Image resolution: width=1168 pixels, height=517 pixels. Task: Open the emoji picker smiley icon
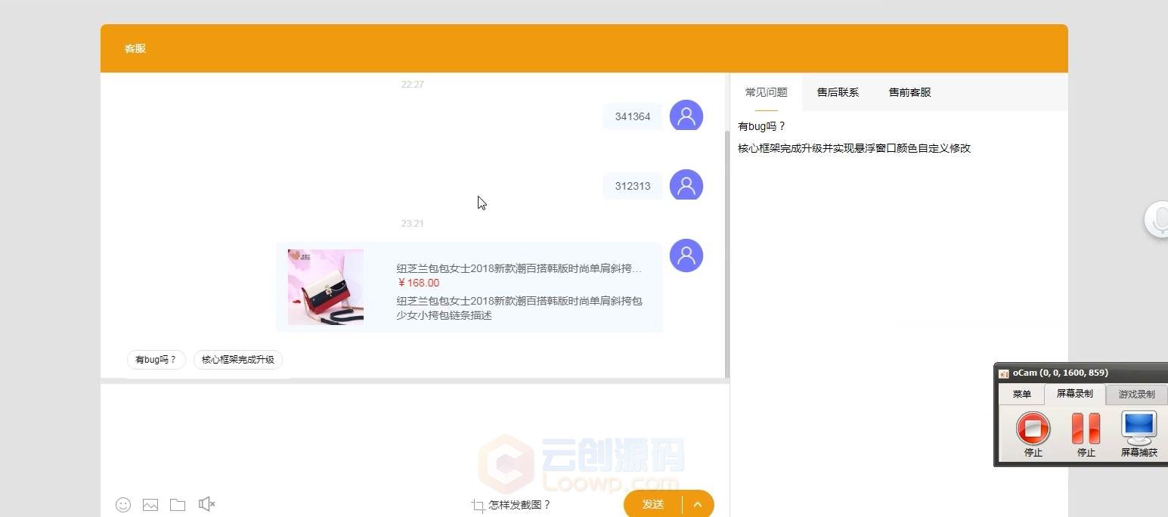(123, 504)
